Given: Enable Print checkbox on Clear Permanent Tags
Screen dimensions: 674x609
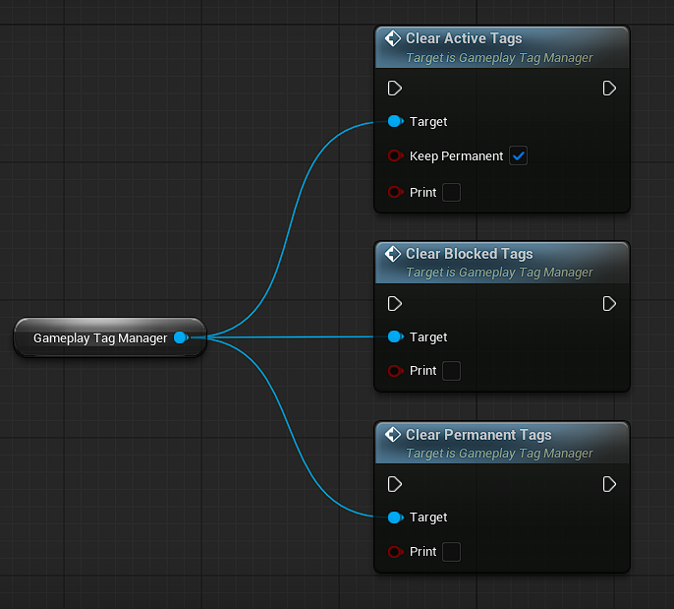Looking at the screenshot, I should [x=451, y=552].
